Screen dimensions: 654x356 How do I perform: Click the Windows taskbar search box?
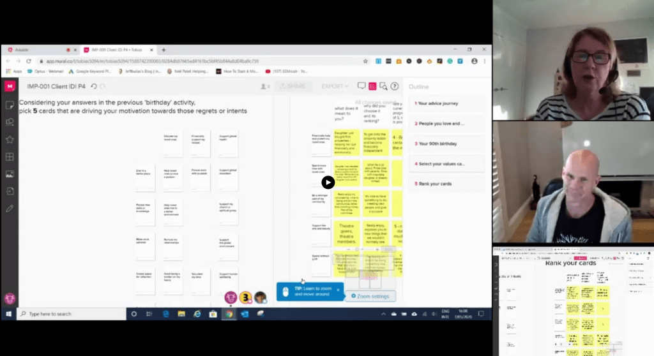point(70,314)
